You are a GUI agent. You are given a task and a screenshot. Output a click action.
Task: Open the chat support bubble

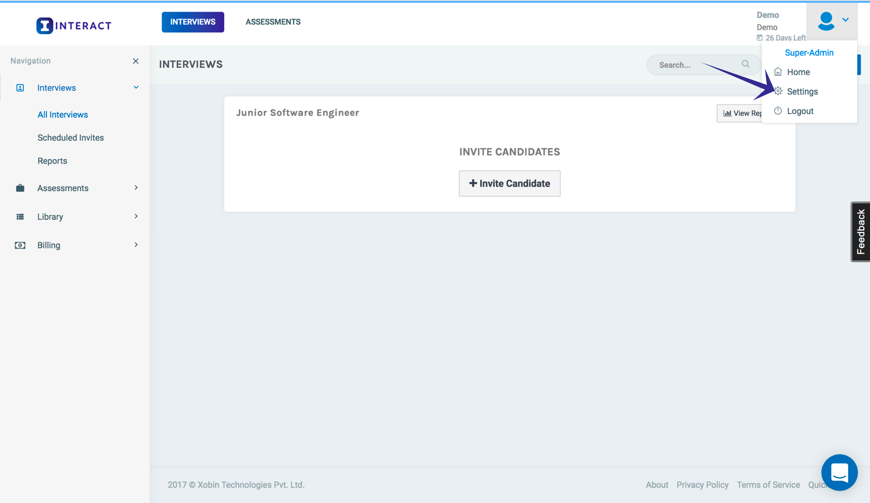click(839, 473)
